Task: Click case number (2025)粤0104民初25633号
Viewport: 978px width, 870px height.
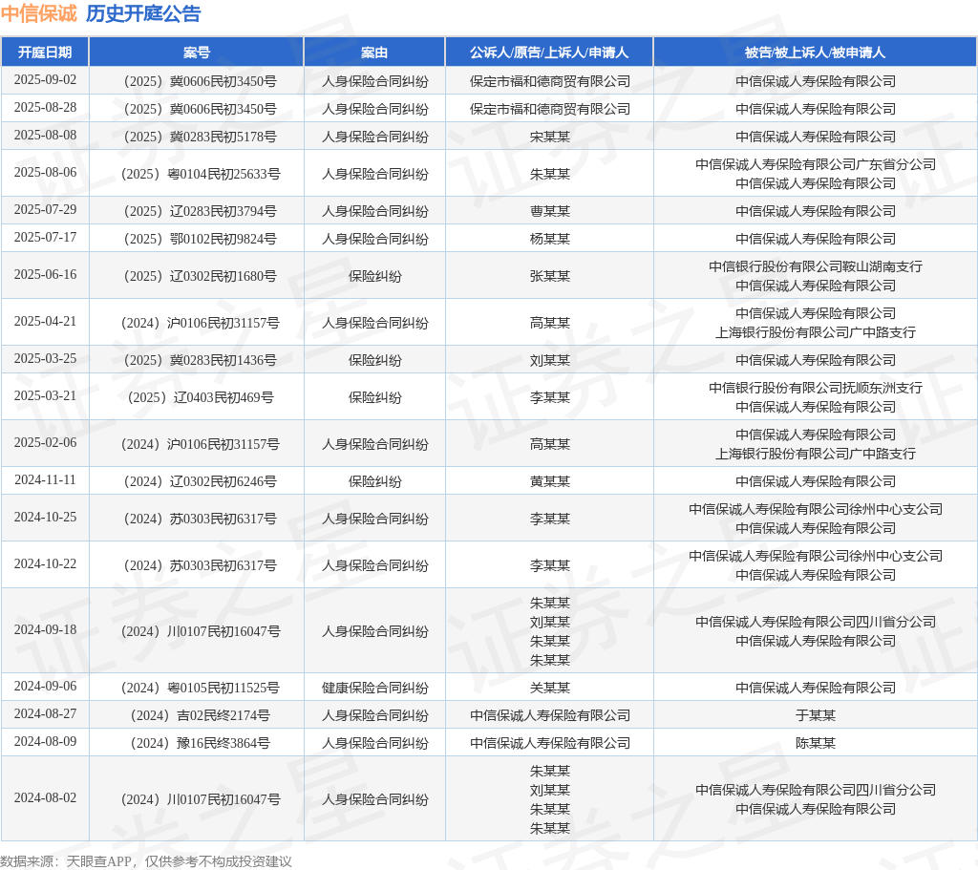Action: (x=201, y=174)
